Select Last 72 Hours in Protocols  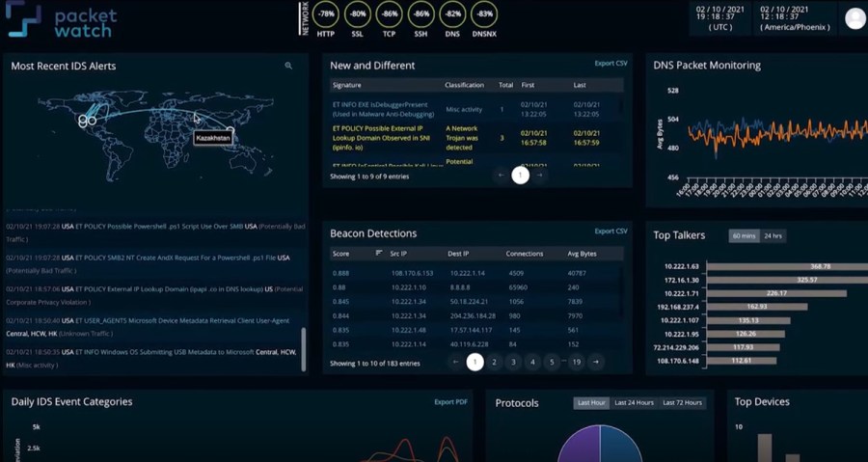(x=681, y=402)
